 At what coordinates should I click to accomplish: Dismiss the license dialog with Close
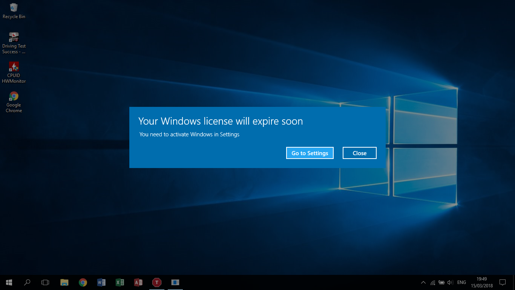pos(360,153)
